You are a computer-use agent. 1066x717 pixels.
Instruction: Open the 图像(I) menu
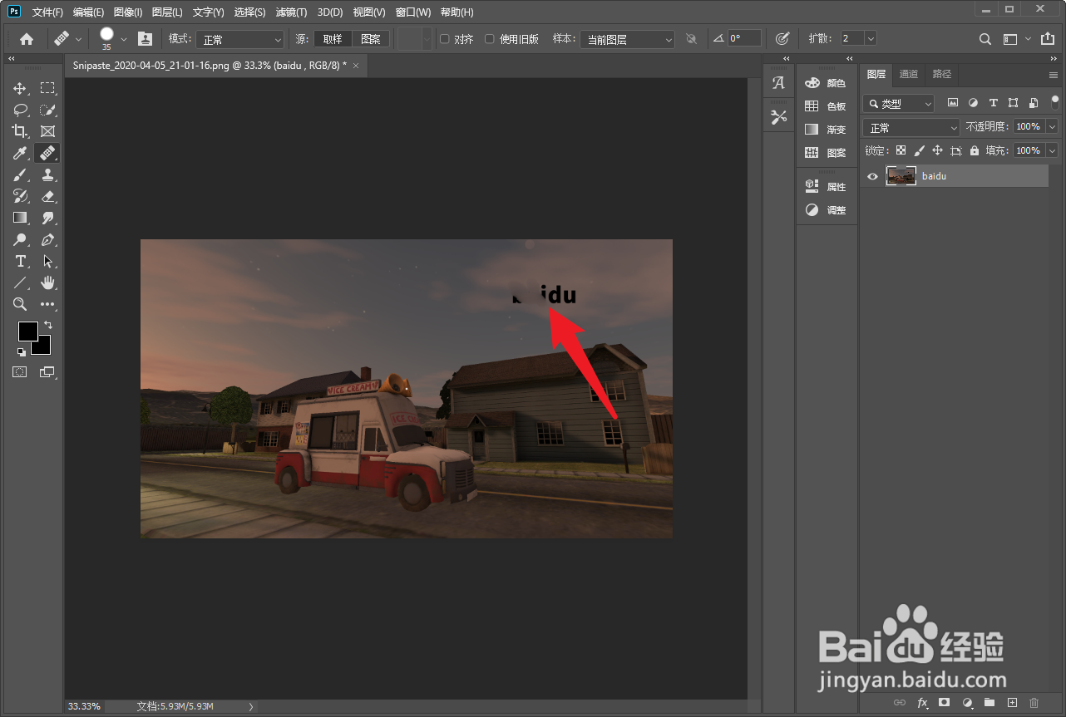(128, 12)
